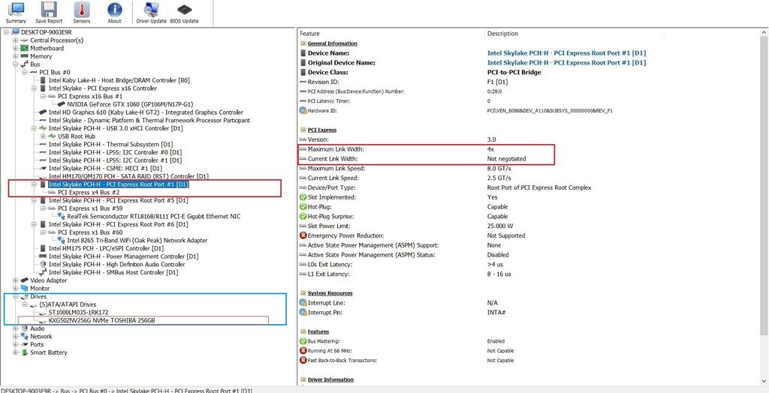Open the Summary toolbar icon

tap(15, 13)
